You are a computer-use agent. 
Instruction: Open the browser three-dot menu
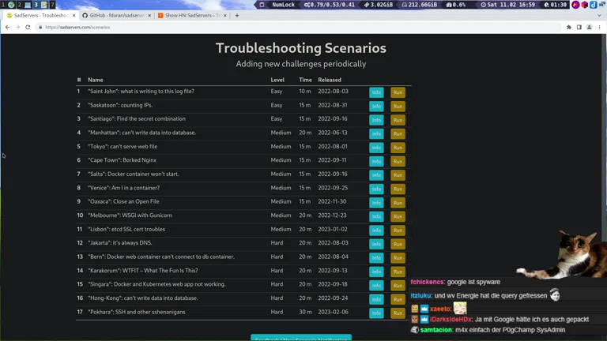[x=600, y=27]
